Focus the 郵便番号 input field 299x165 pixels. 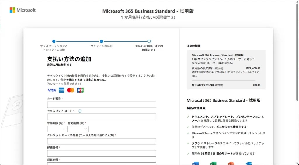101,153
